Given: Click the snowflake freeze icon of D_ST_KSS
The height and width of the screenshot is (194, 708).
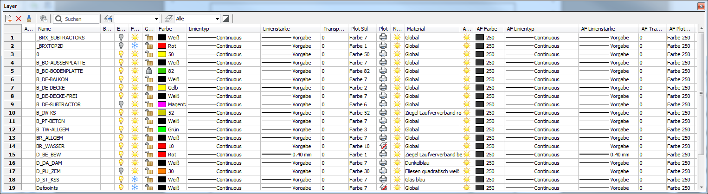Looking at the screenshot, I should click(135, 180).
